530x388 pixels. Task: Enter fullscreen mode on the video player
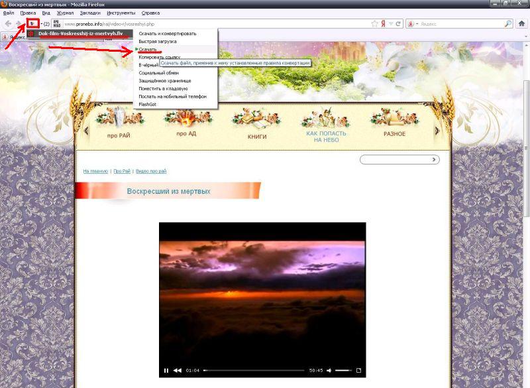click(358, 369)
